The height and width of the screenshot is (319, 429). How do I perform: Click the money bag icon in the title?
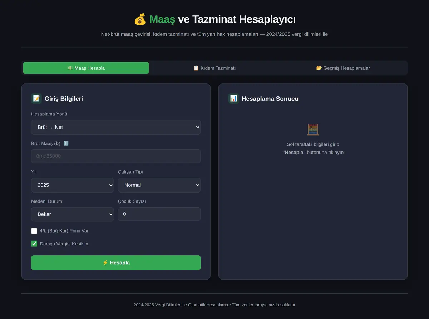pos(140,19)
